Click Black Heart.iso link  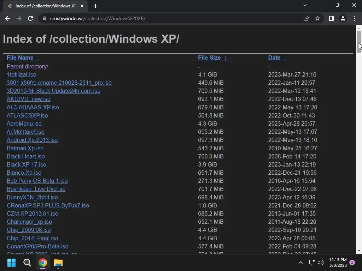(26, 156)
